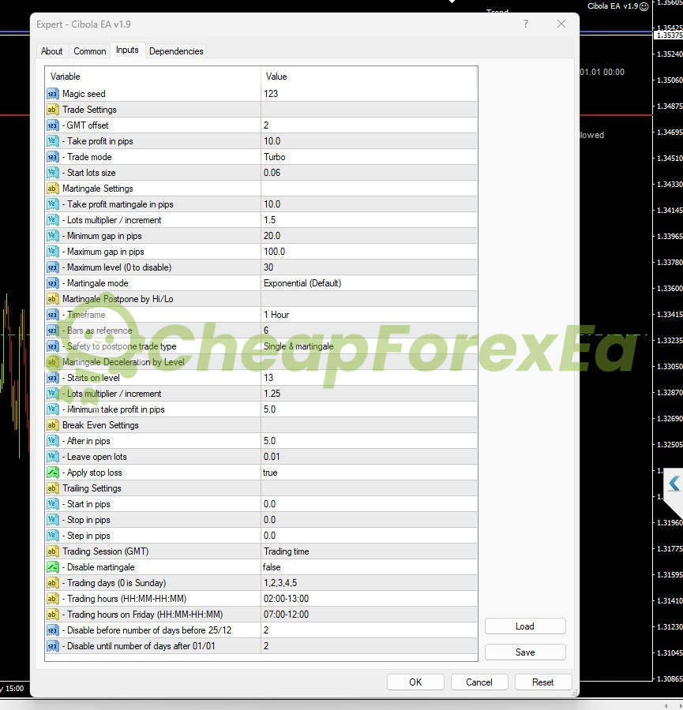Click the Save button
The width and height of the screenshot is (683, 710).
coord(525,652)
